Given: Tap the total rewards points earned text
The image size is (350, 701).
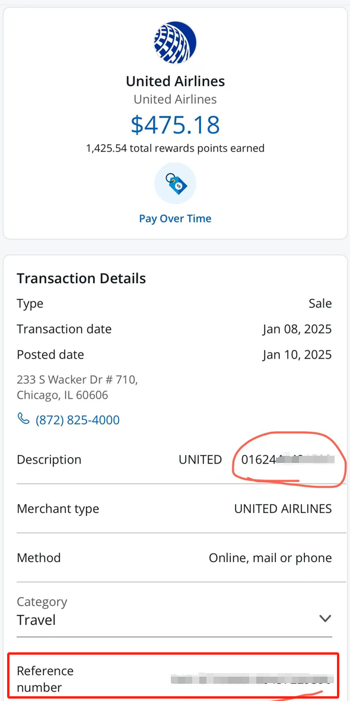Looking at the screenshot, I should [x=175, y=148].
